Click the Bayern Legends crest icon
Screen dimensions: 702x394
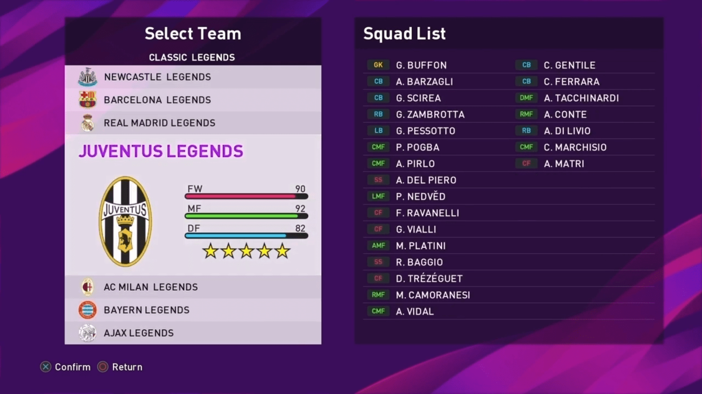pos(88,310)
